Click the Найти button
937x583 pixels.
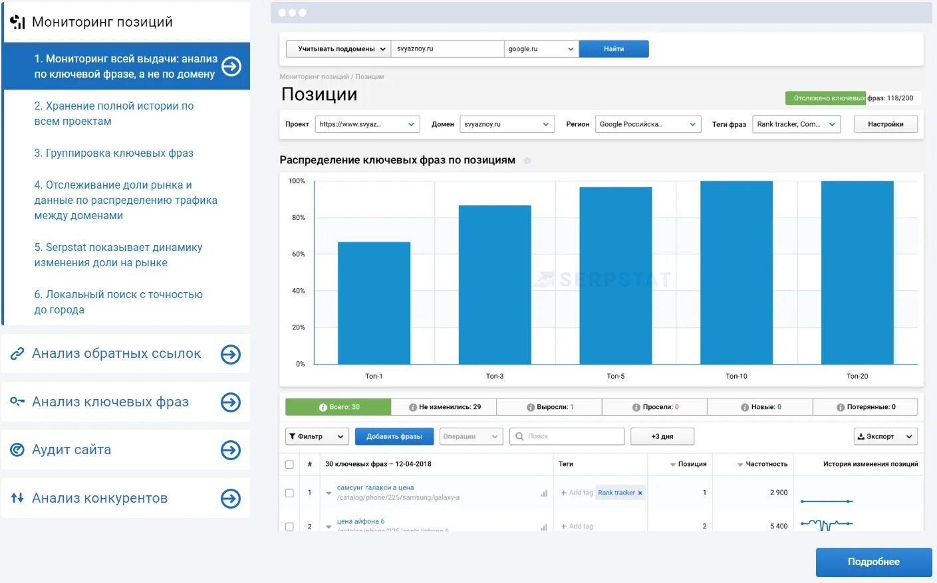coord(614,49)
